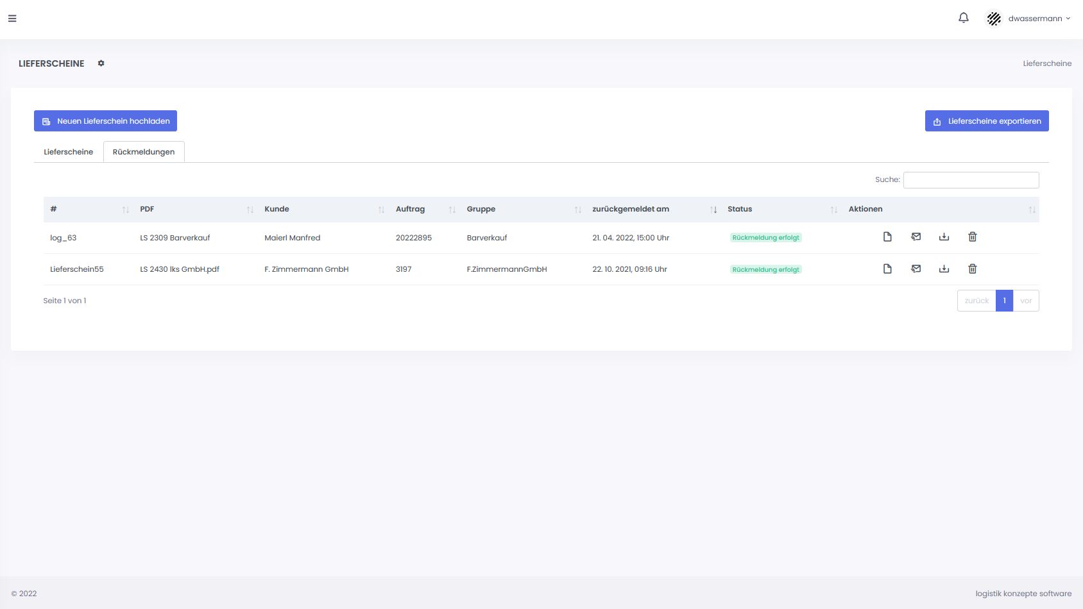
Task: Sort by zurückgemeldet am column
Action: coord(653,210)
